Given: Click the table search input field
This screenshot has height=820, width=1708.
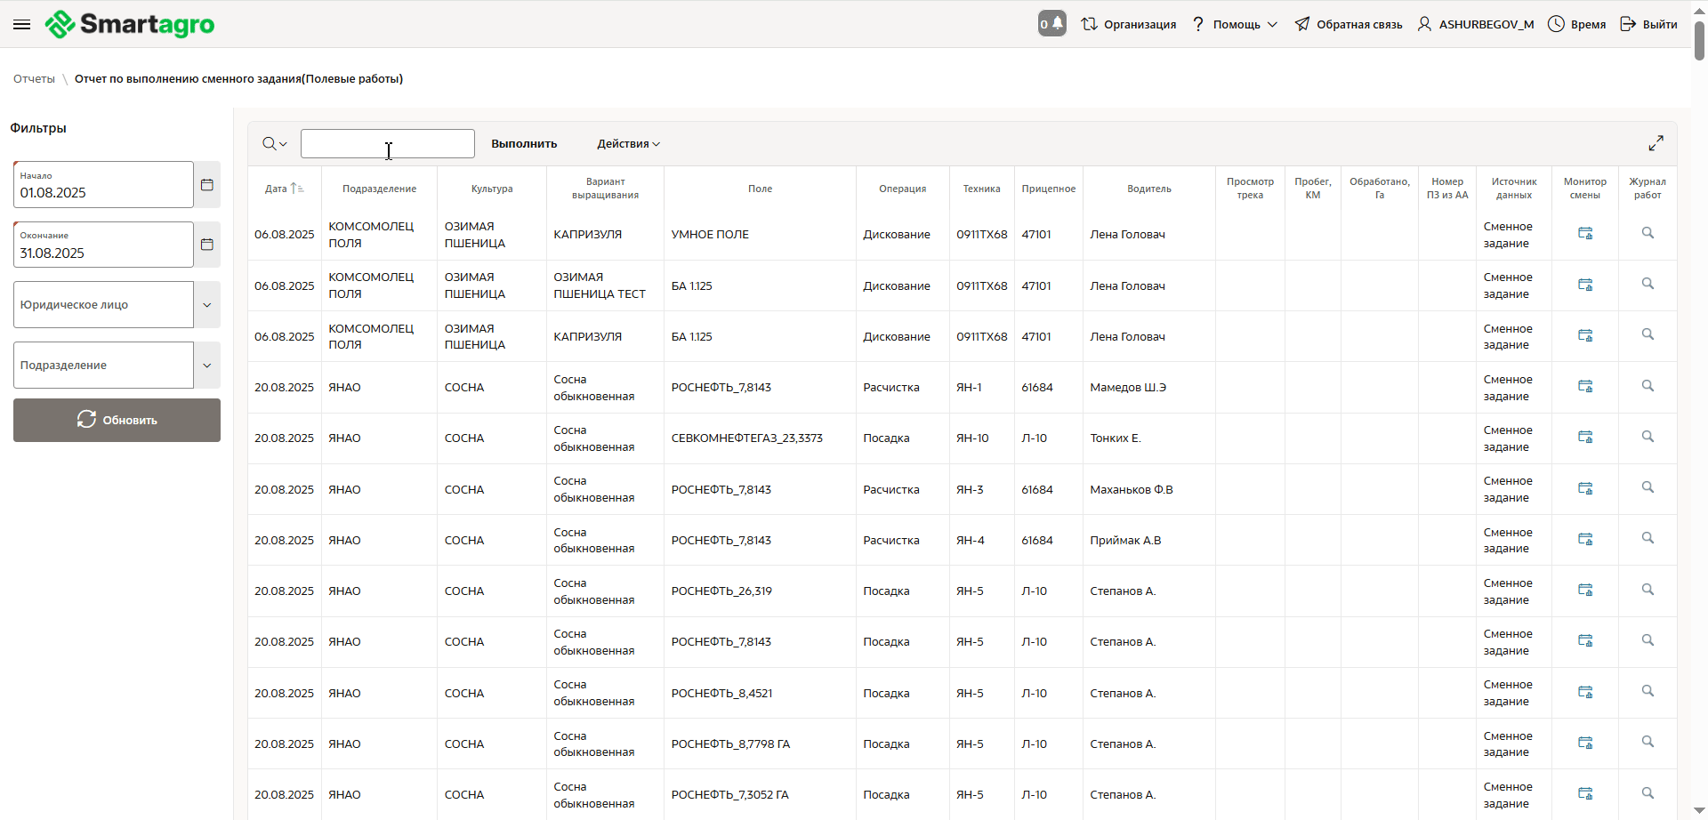Looking at the screenshot, I should [387, 144].
